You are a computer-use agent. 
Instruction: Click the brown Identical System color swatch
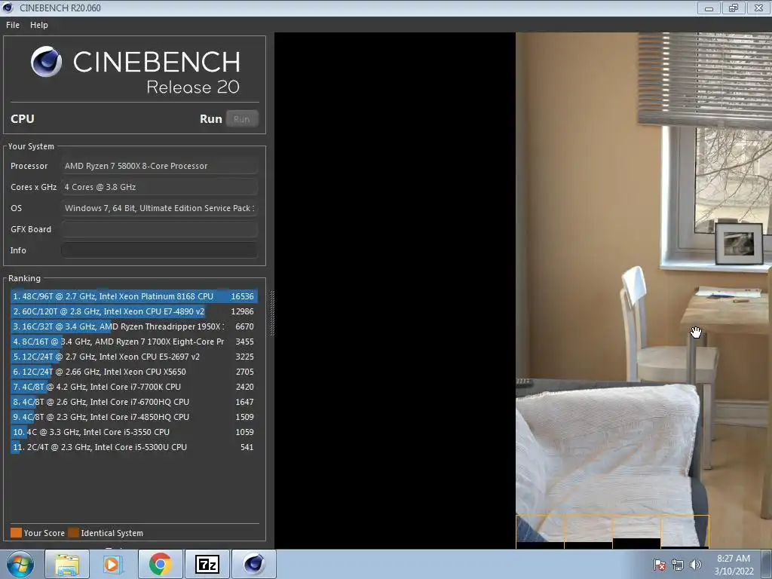click(x=73, y=533)
